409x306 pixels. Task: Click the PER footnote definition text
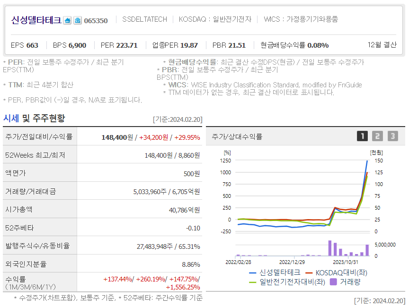(63, 66)
